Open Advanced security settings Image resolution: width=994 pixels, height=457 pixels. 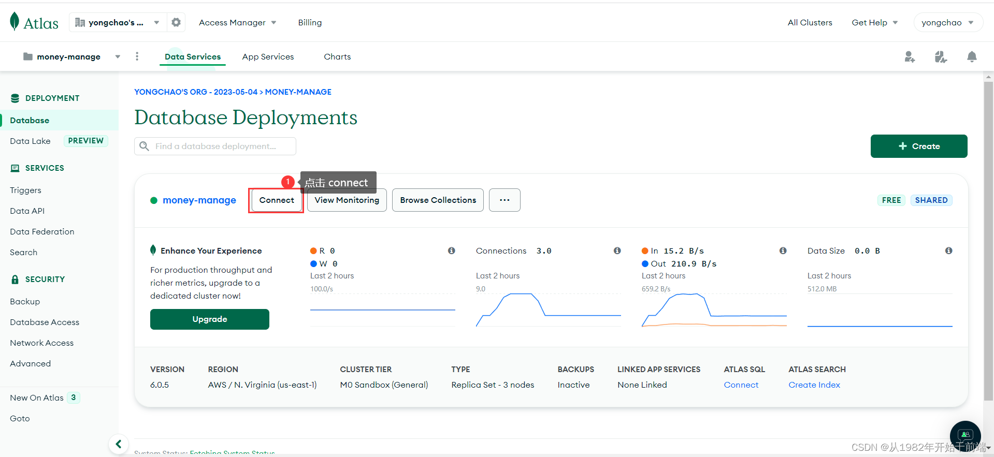(30, 363)
